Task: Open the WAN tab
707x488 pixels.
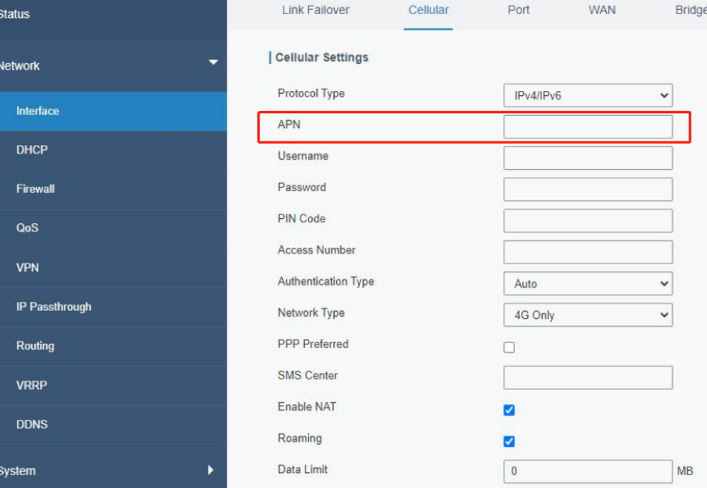Action: [x=602, y=10]
